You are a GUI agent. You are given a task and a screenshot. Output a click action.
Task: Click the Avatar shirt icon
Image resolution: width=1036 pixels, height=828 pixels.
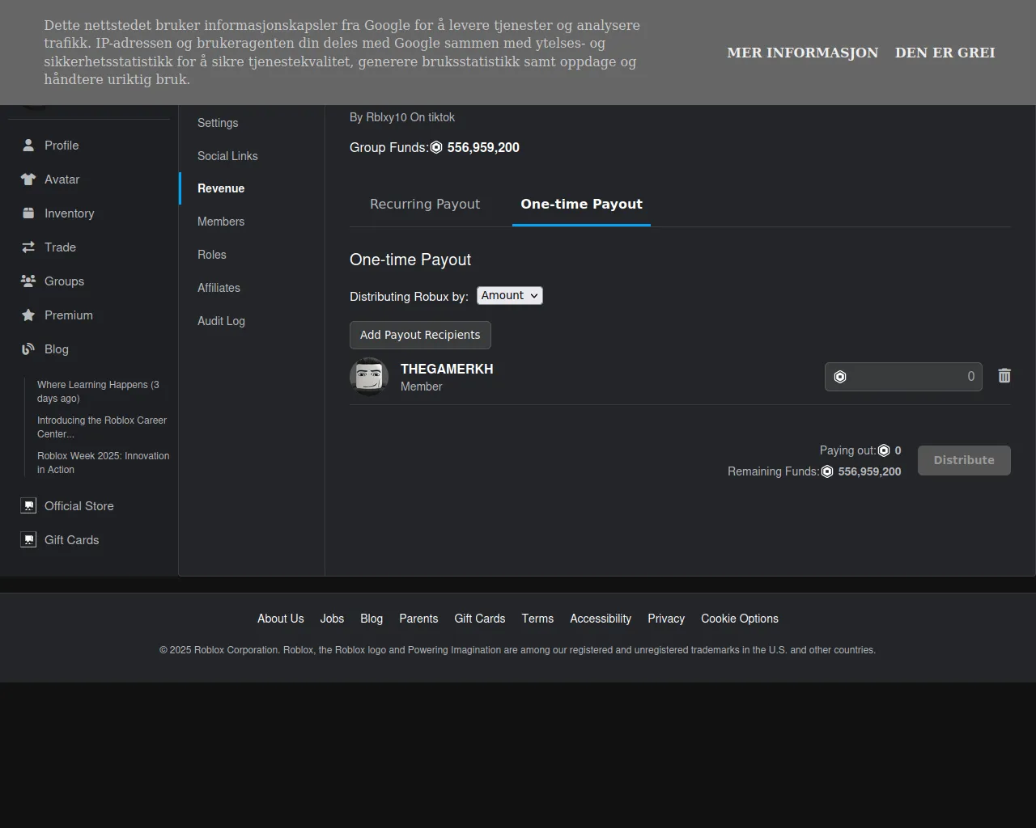tap(28, 180)
